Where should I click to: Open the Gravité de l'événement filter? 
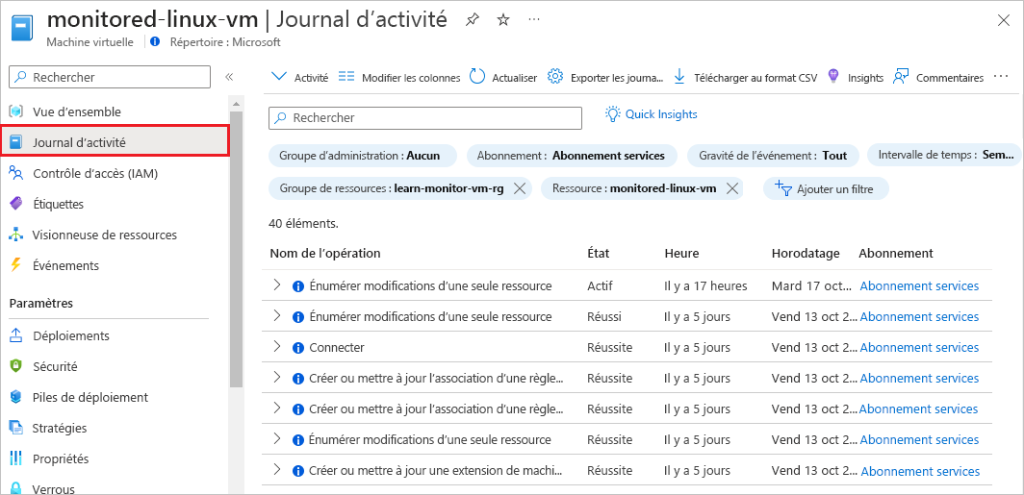click(773, 155)
